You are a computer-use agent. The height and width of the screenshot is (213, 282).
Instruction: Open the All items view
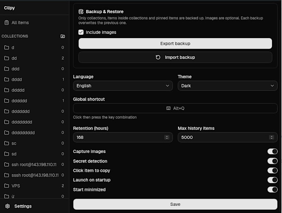(x=34, y=23)
